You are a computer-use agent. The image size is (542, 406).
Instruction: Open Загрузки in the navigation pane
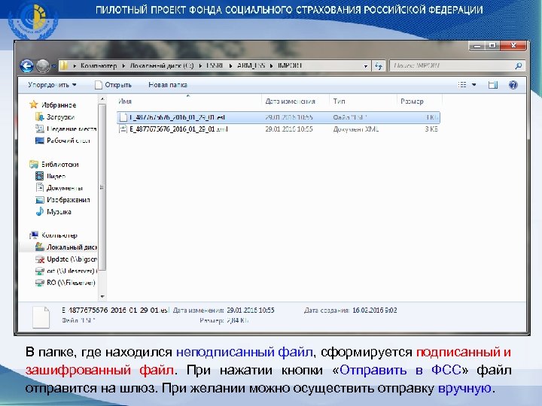60,117
